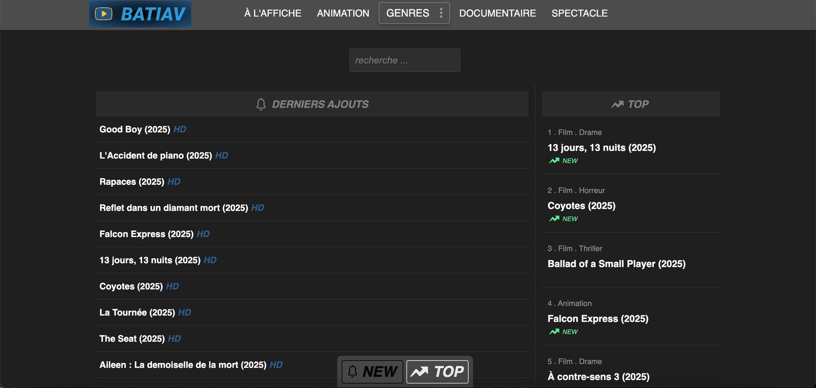816x388 pixels.
Task: Open Aileen : La demoiselle de la mort
Action: tap(183, 365)
